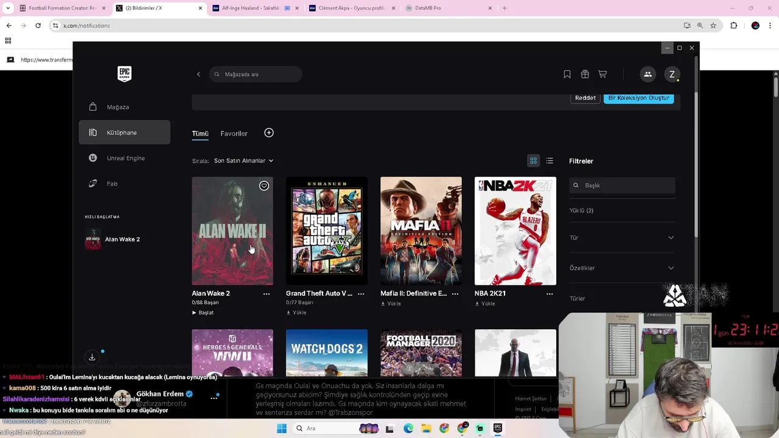
Task: Open the Son Satın Alınanlar sort dropdown
Action: [x=243, y=161]
